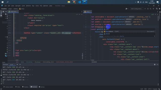Open the Bookmarks side panel
Image resolution: width=161 pixels, height=90 pixels.
pos(1,73)
